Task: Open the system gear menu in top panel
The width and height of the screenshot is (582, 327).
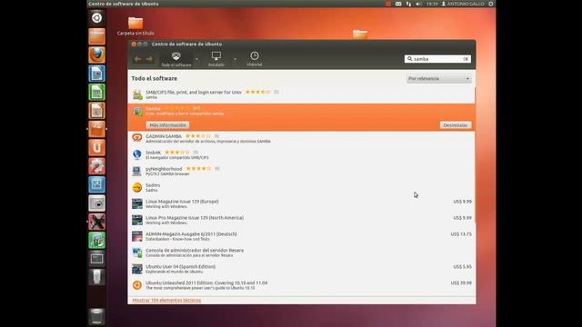Action: 491,4
